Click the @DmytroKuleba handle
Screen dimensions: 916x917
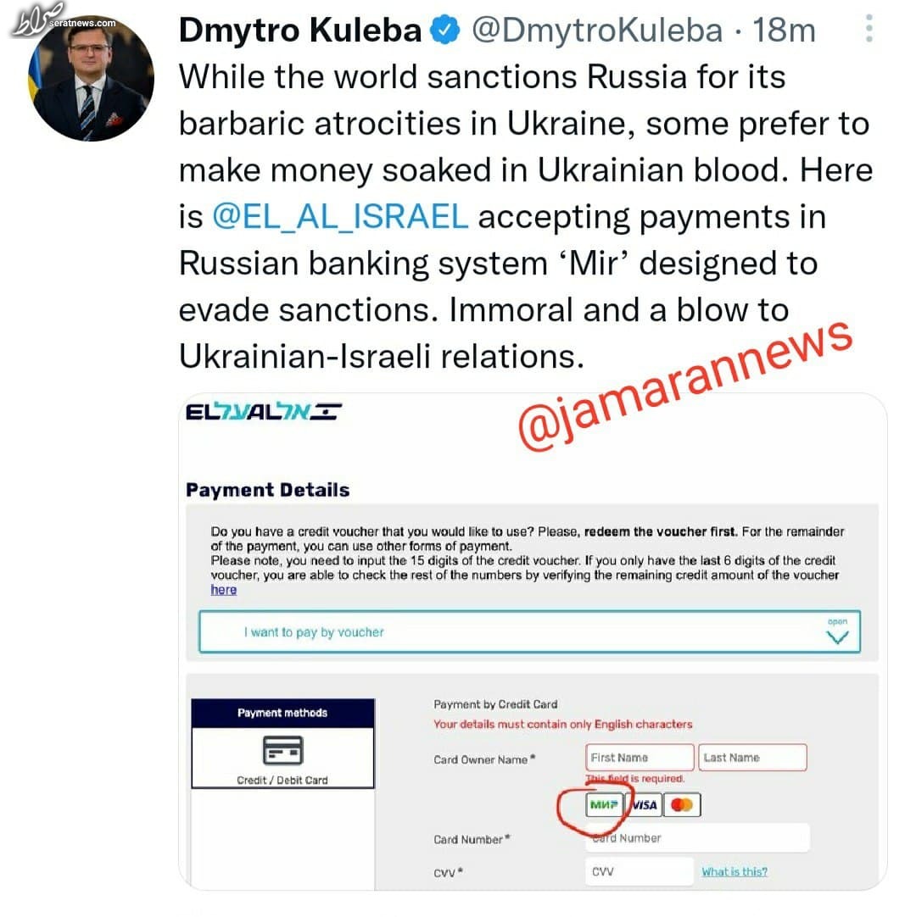click(x=597, y=30)
